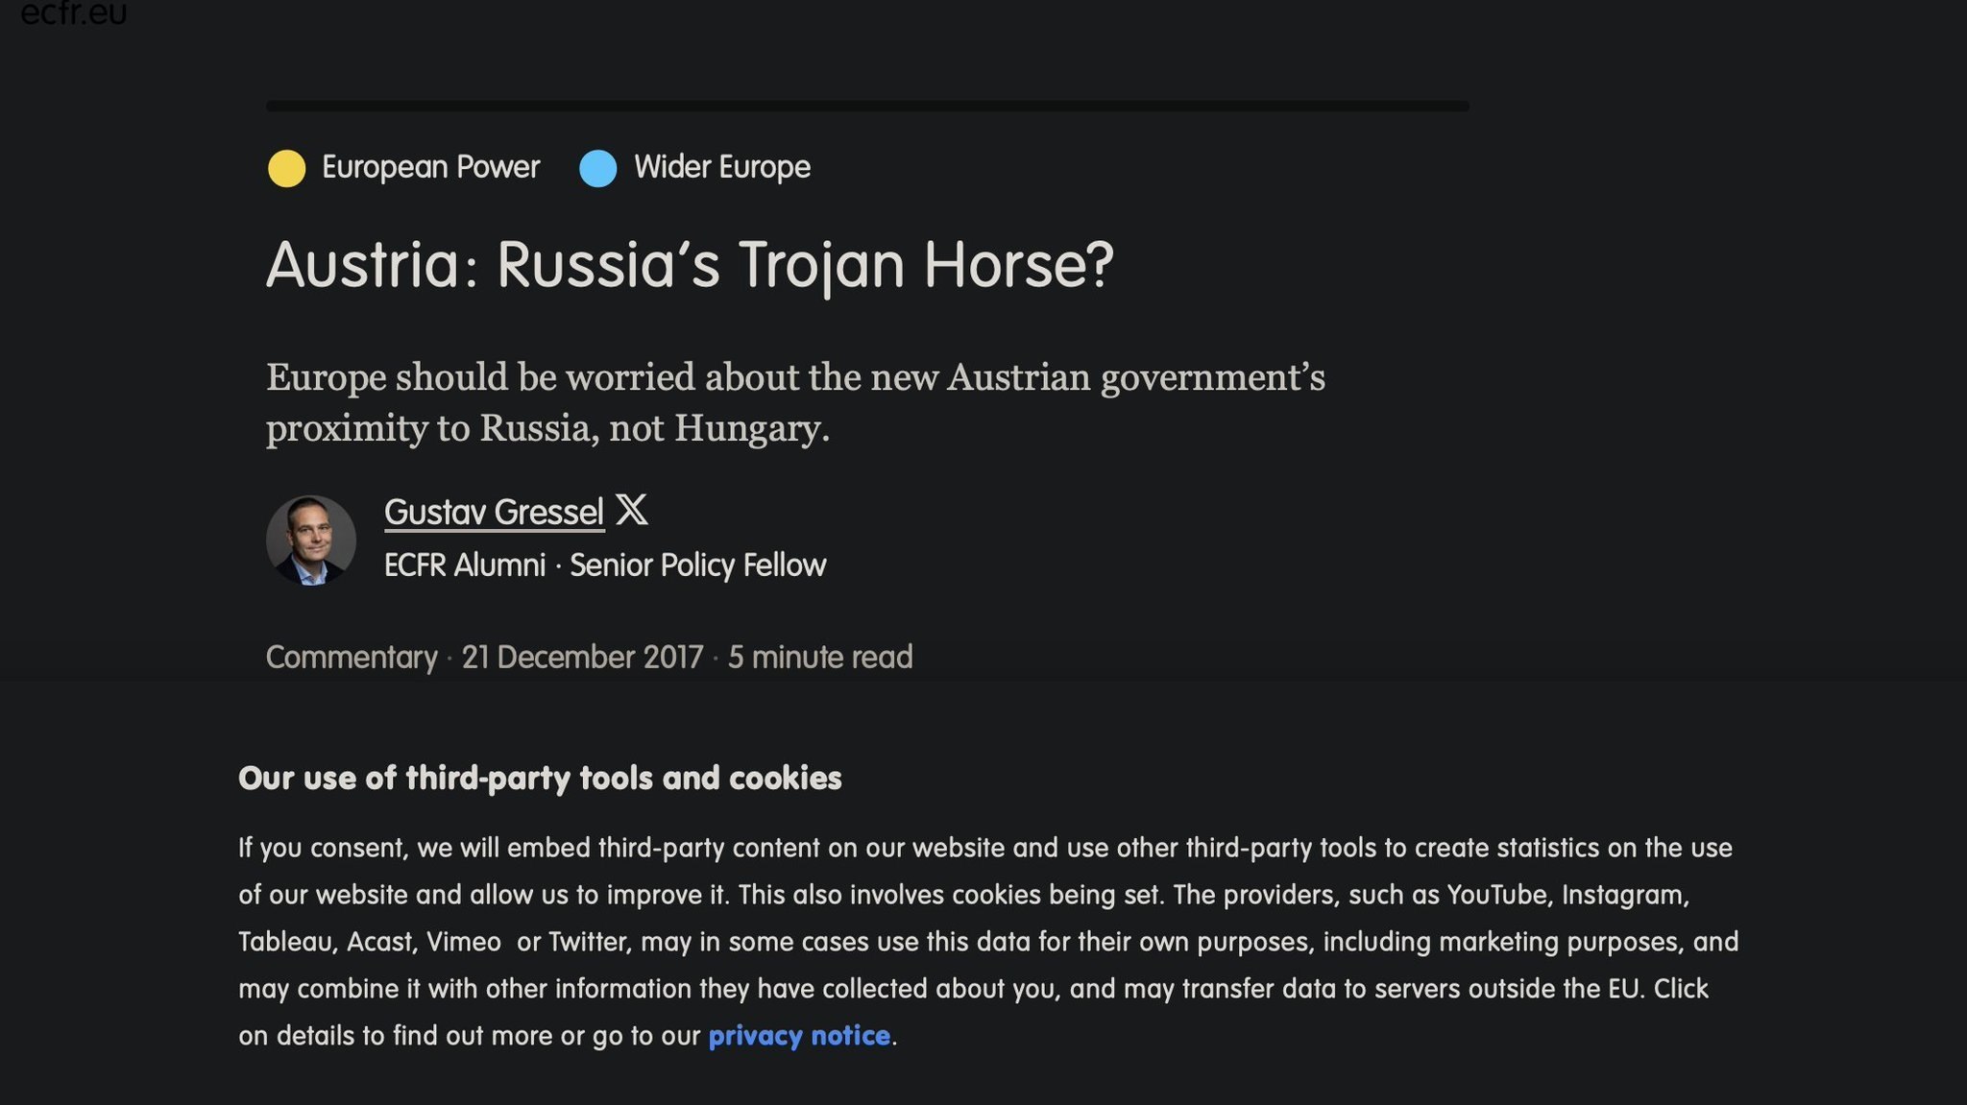Click the word YouTube in the cookie notice
Viewport: 1967px width, 1105px height.
coord(1499,895)
